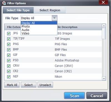Click the Adobe Photoshop description

click(67, 60)
